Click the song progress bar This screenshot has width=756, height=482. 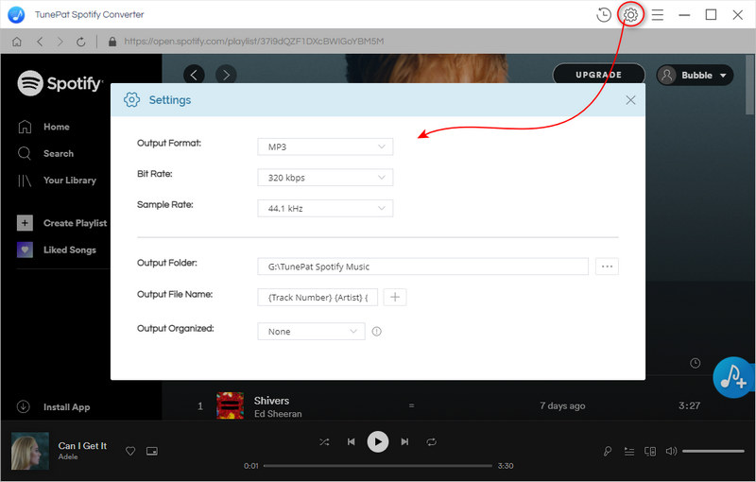pyautogui.click(x=378, y=466)
